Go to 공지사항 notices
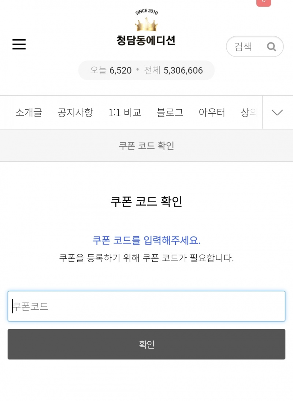Screen dimensions: 293x401 tap(75, 113)
